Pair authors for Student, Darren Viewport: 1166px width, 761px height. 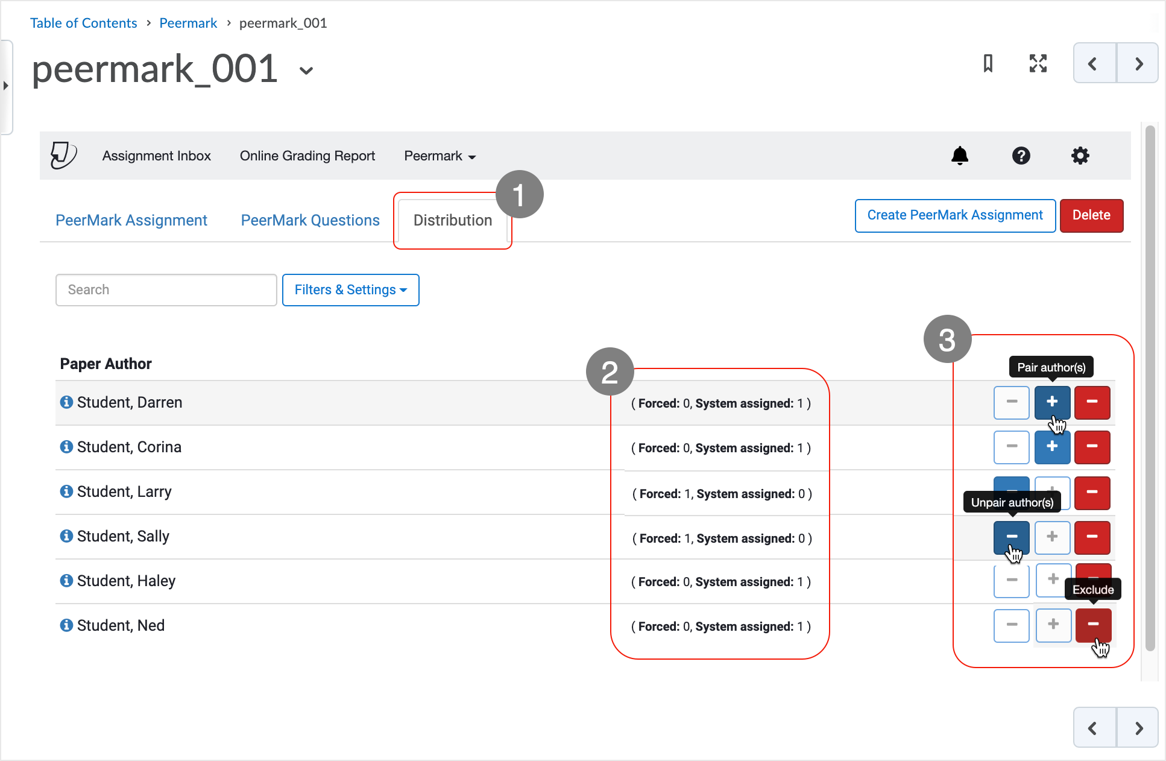(1052, 402)
